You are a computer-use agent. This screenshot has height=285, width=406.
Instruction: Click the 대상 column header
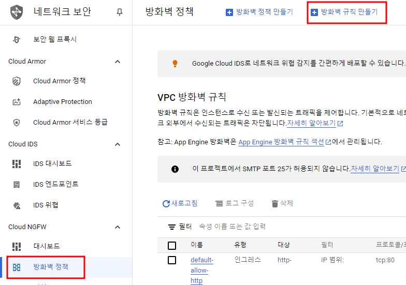(284, 245)
